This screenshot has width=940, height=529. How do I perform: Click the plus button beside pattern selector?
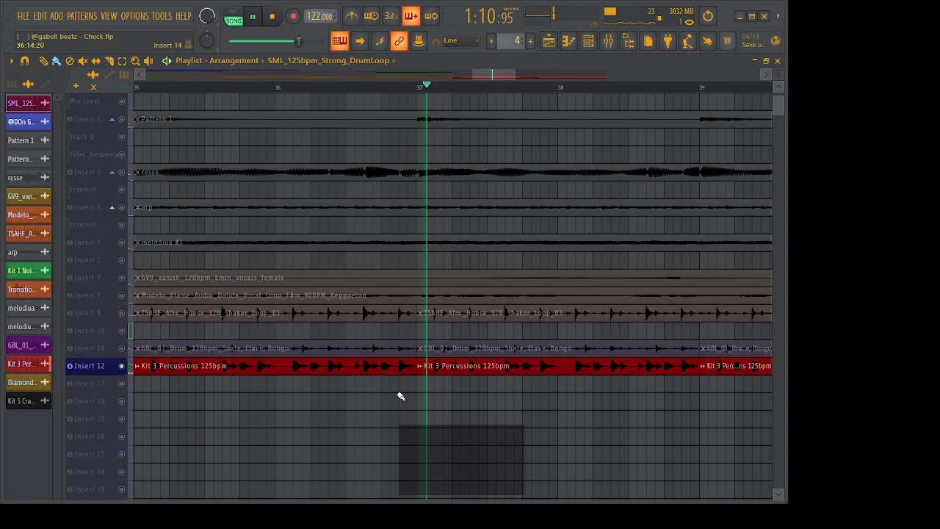(531, 41)
